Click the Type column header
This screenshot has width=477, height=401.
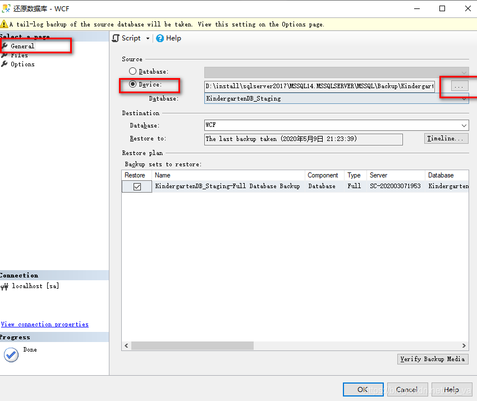(356, 175)
